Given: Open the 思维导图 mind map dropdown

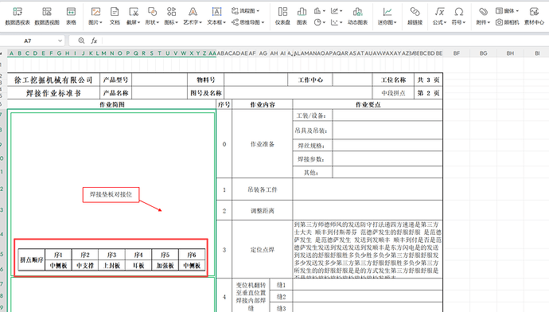Looking at the screenshot, I should pyautogui.click(x=248, y=22).
